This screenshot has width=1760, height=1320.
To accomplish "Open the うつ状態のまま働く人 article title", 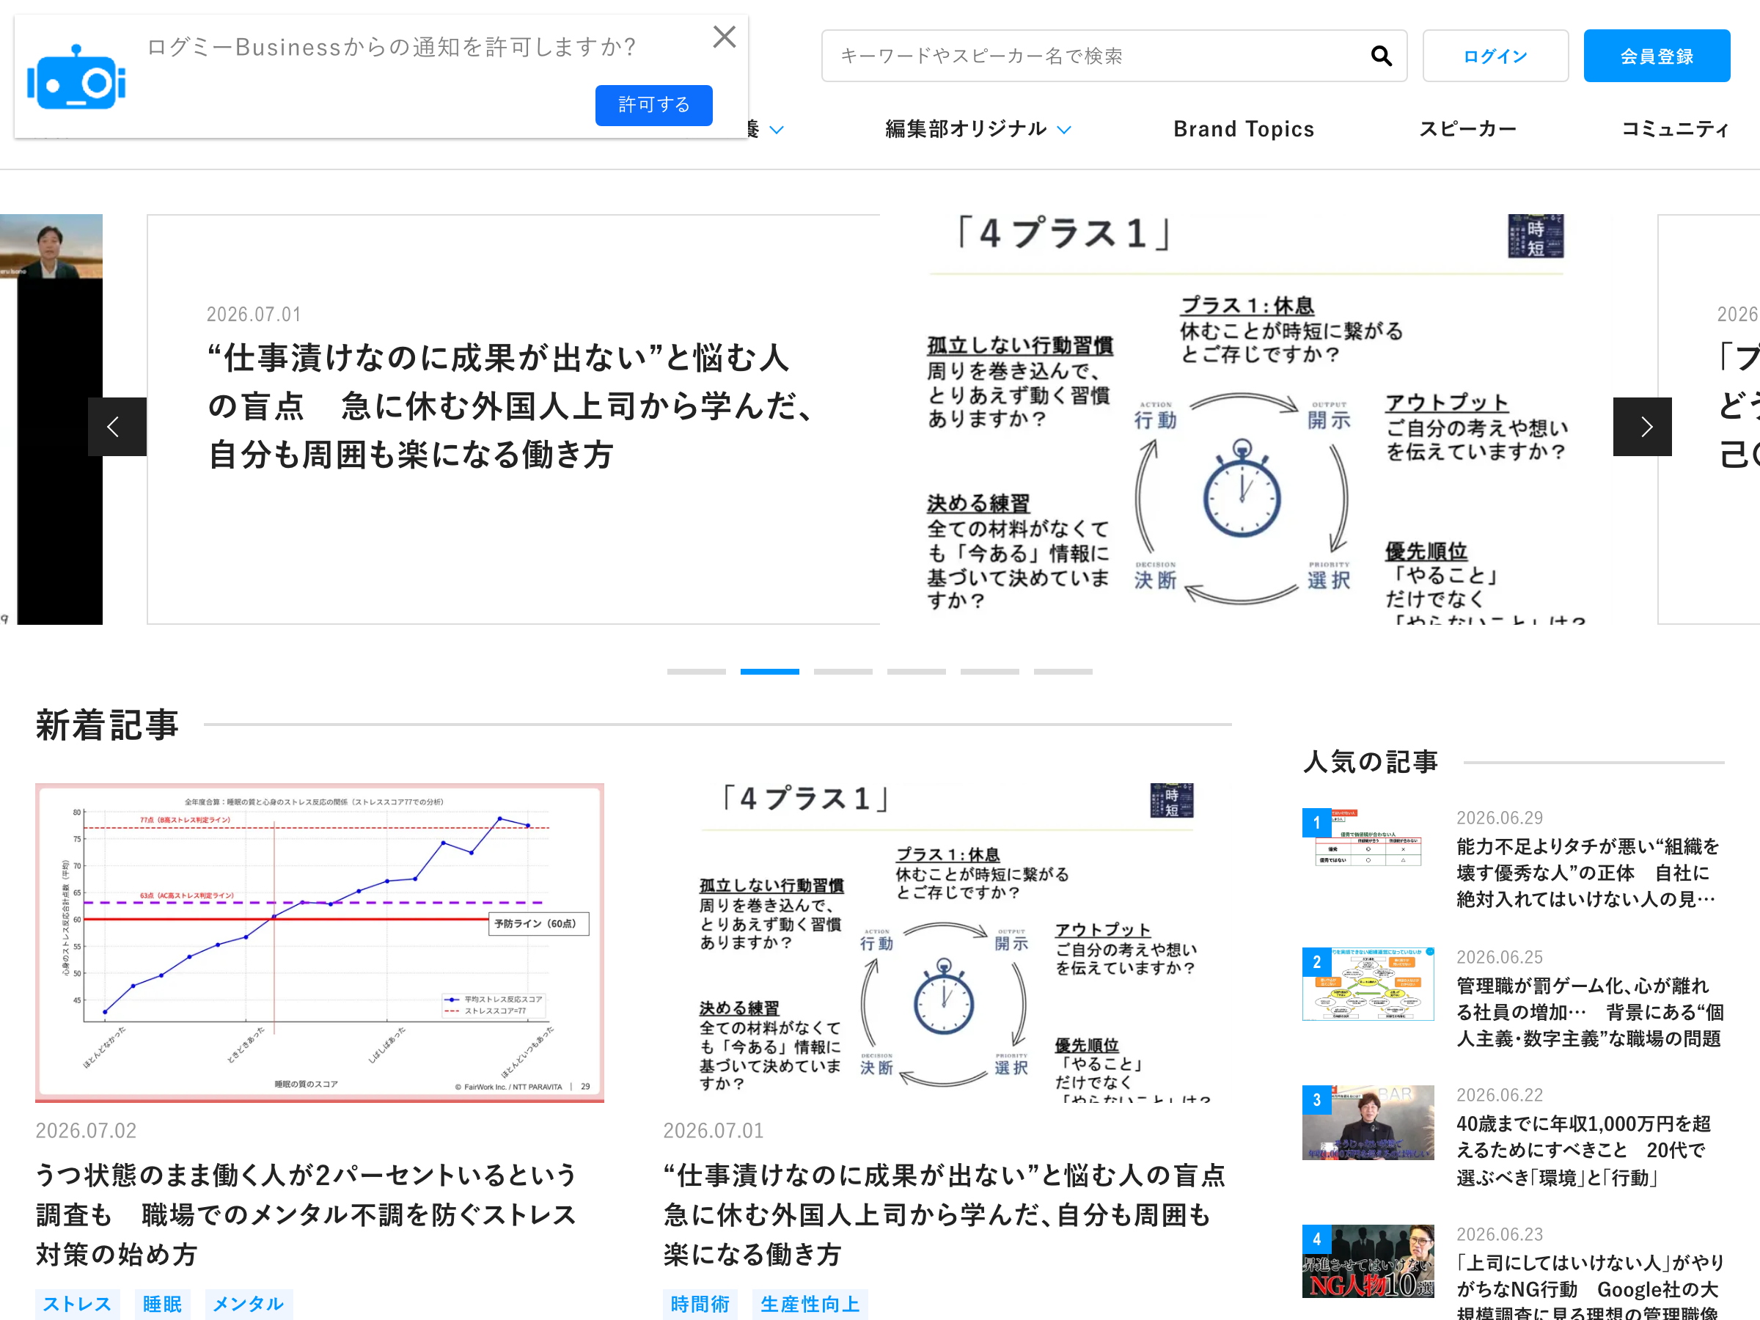I will (x=307, y=1214).
